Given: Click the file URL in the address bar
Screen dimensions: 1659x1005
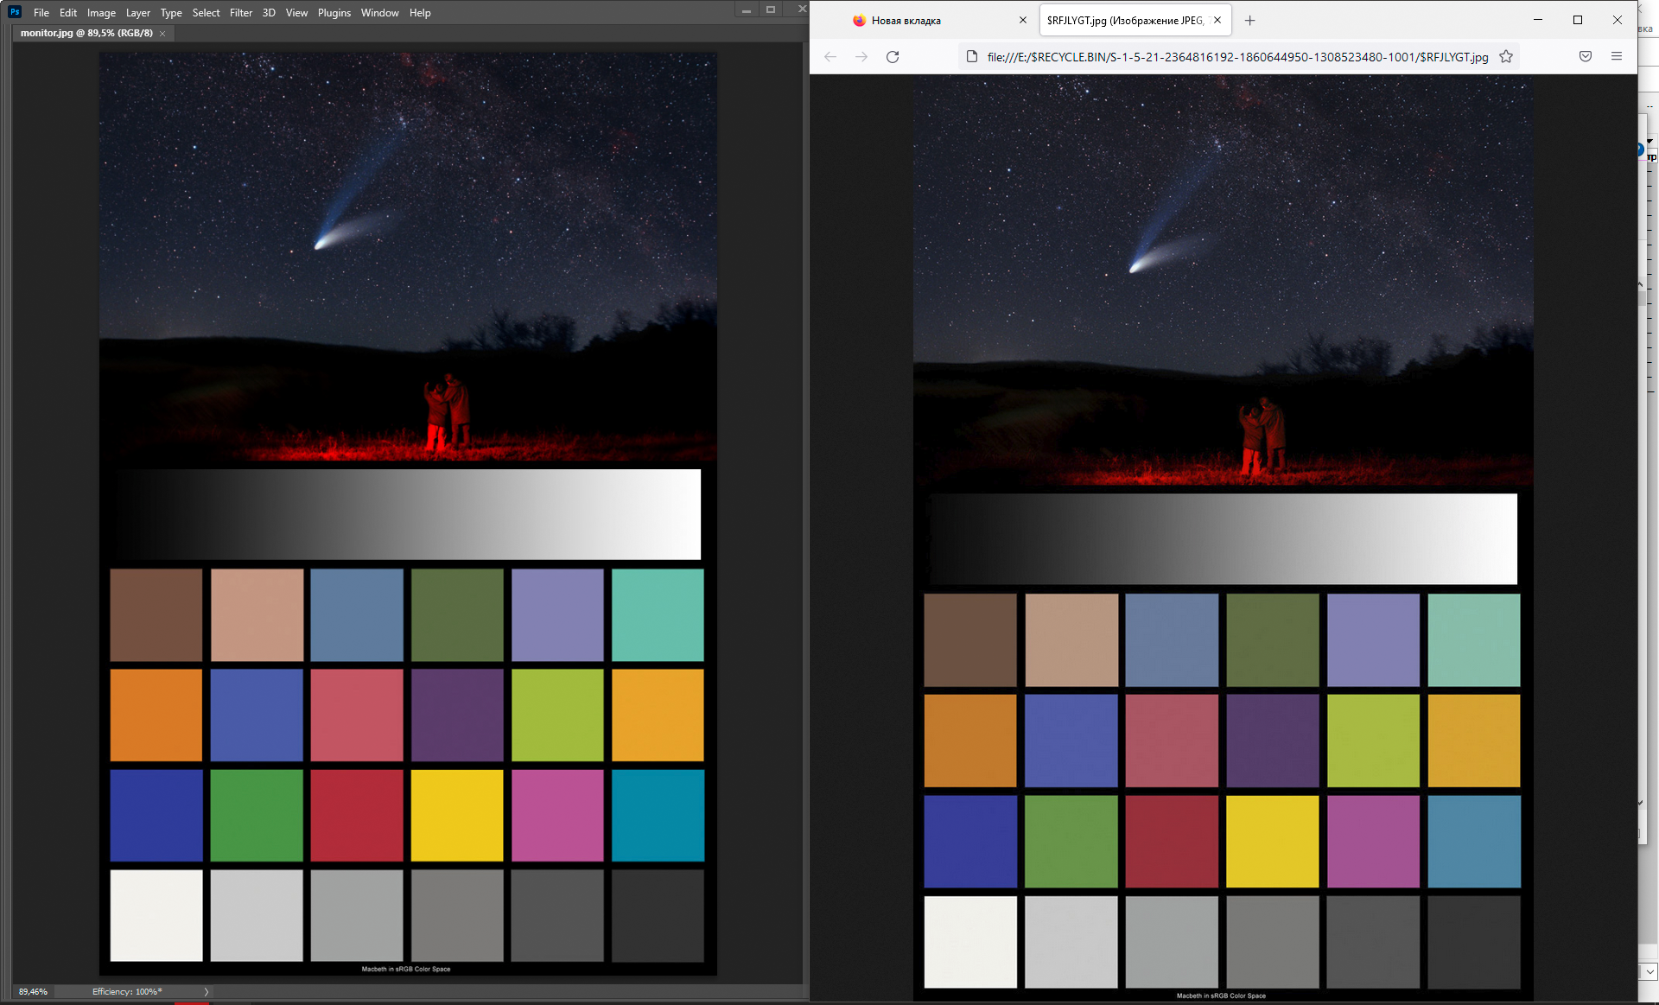Looking at the screenshot, I should (x=1236, y=56).
